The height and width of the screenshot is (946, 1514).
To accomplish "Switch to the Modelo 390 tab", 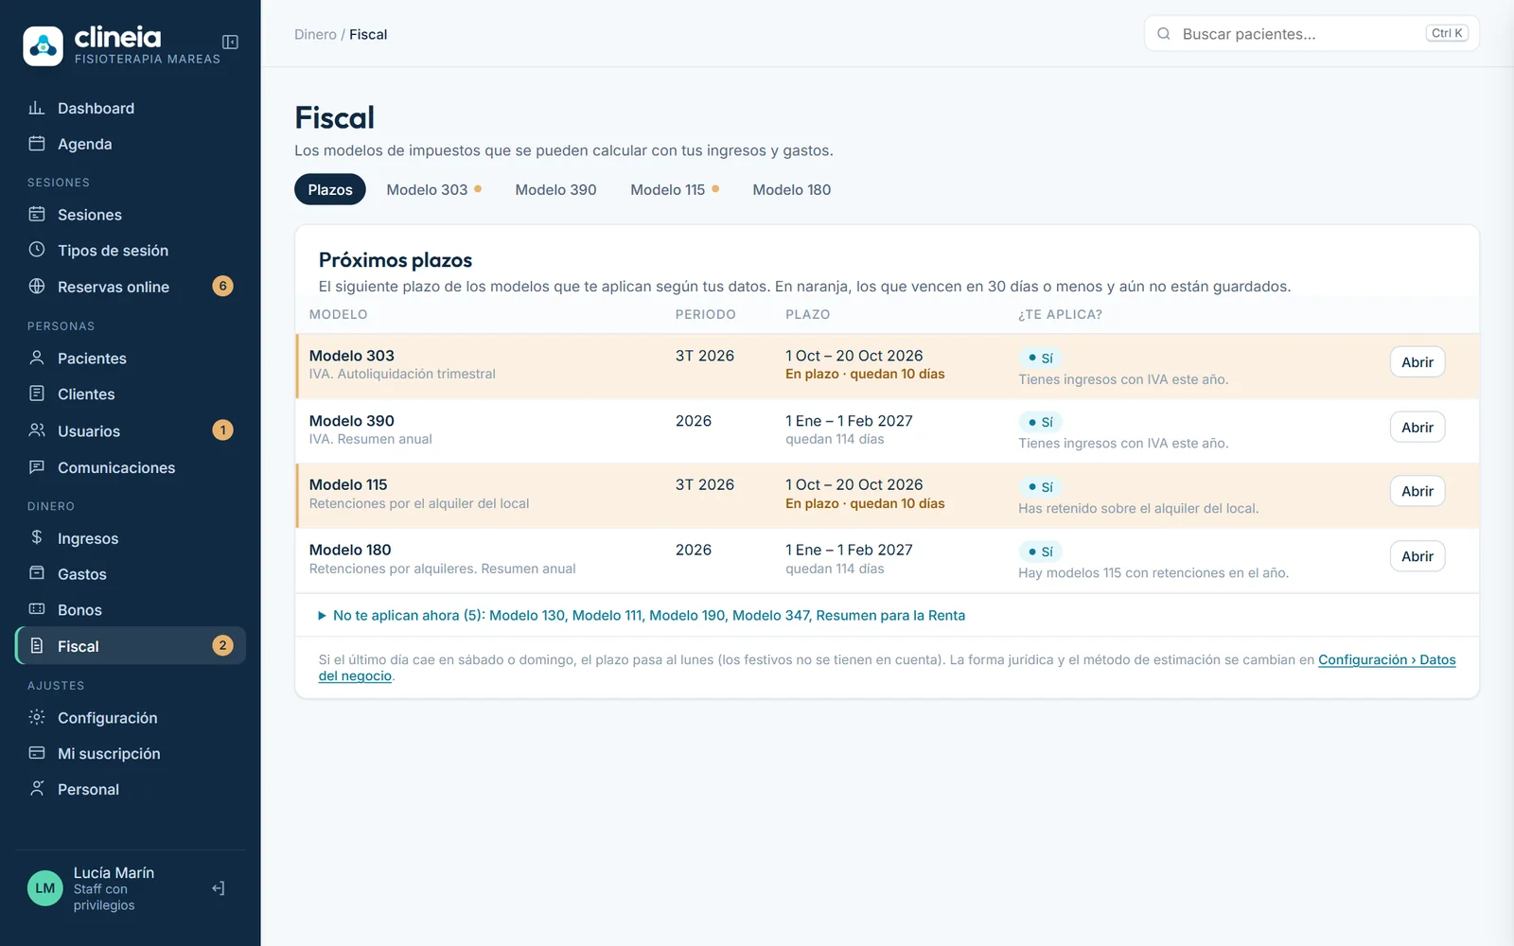I will click(x=555, y=189).
